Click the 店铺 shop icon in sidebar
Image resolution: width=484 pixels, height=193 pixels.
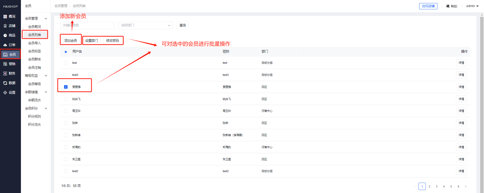[x=5, y=26]
